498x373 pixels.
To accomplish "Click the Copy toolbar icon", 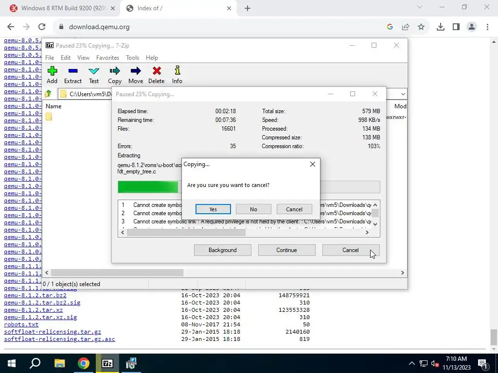I will pos(115,75).
